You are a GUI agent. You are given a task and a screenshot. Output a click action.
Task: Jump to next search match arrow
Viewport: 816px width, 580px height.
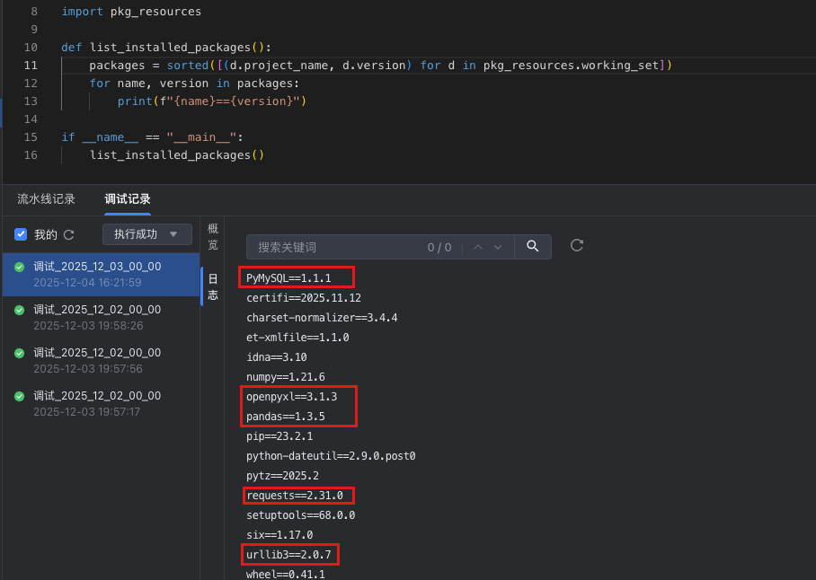[x=499, y=247]
